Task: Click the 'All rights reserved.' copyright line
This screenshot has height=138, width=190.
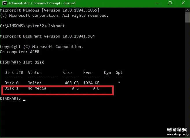Action: coord(54,16)
